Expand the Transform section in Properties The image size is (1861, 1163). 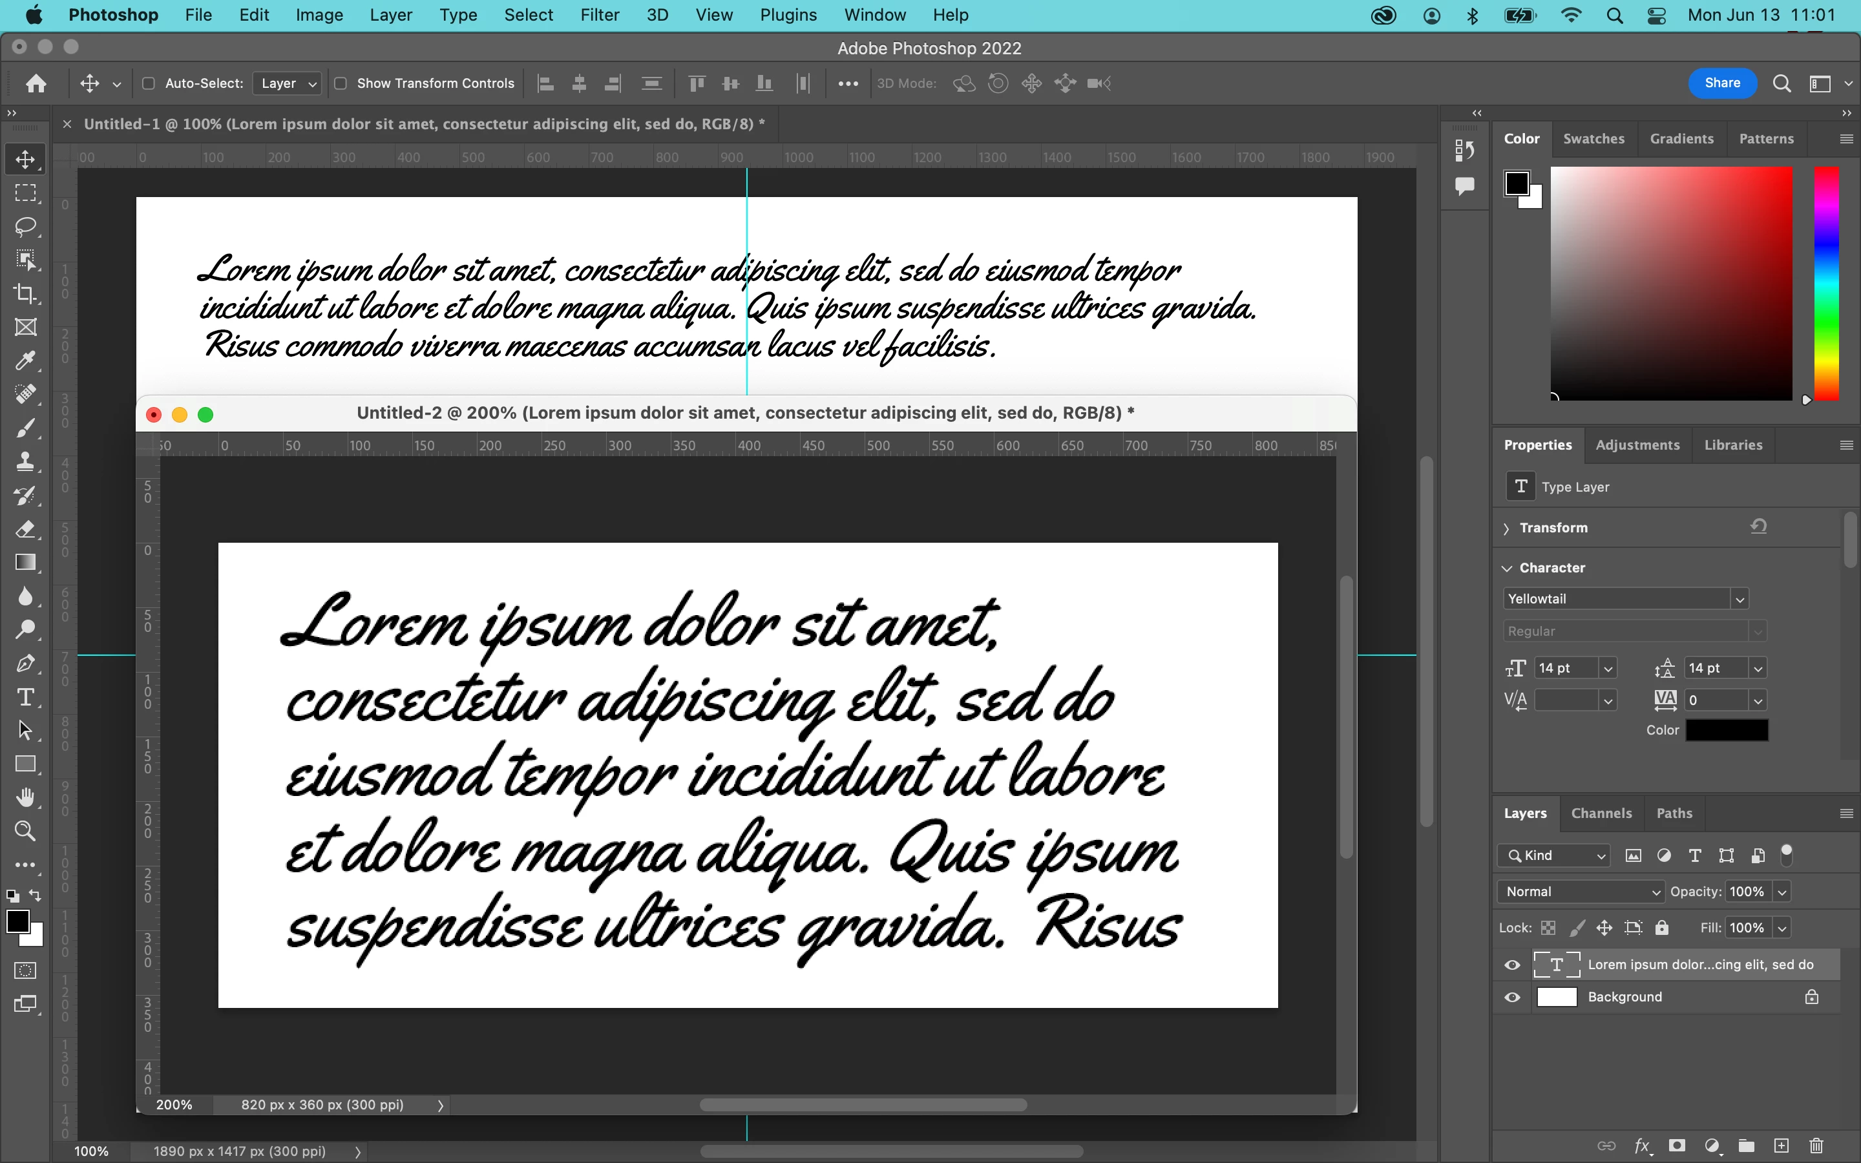(1506, 529)
